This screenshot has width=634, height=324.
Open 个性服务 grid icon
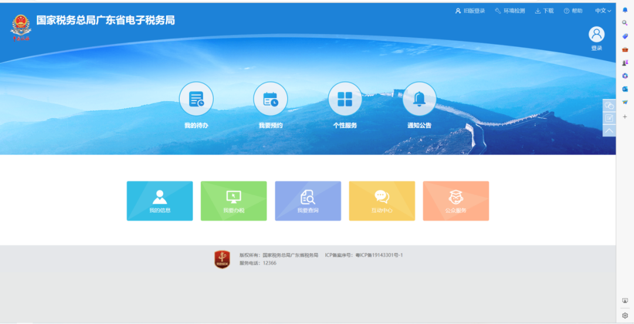pyautogui.click(x=345, y=99)
